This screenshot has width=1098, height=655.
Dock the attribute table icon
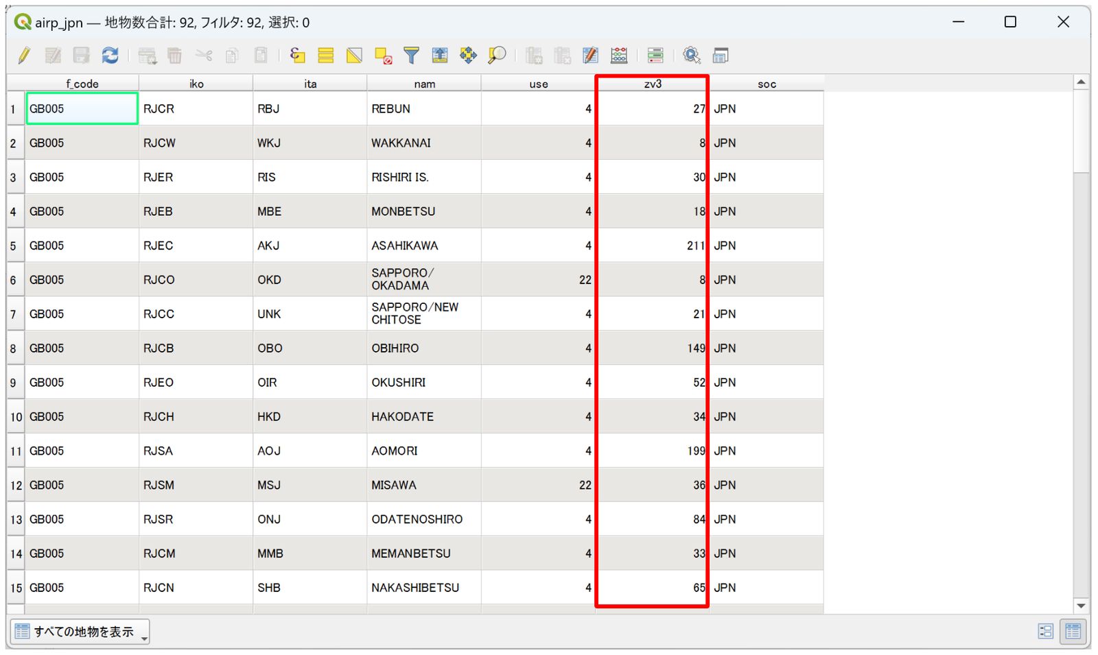point(721,56)
